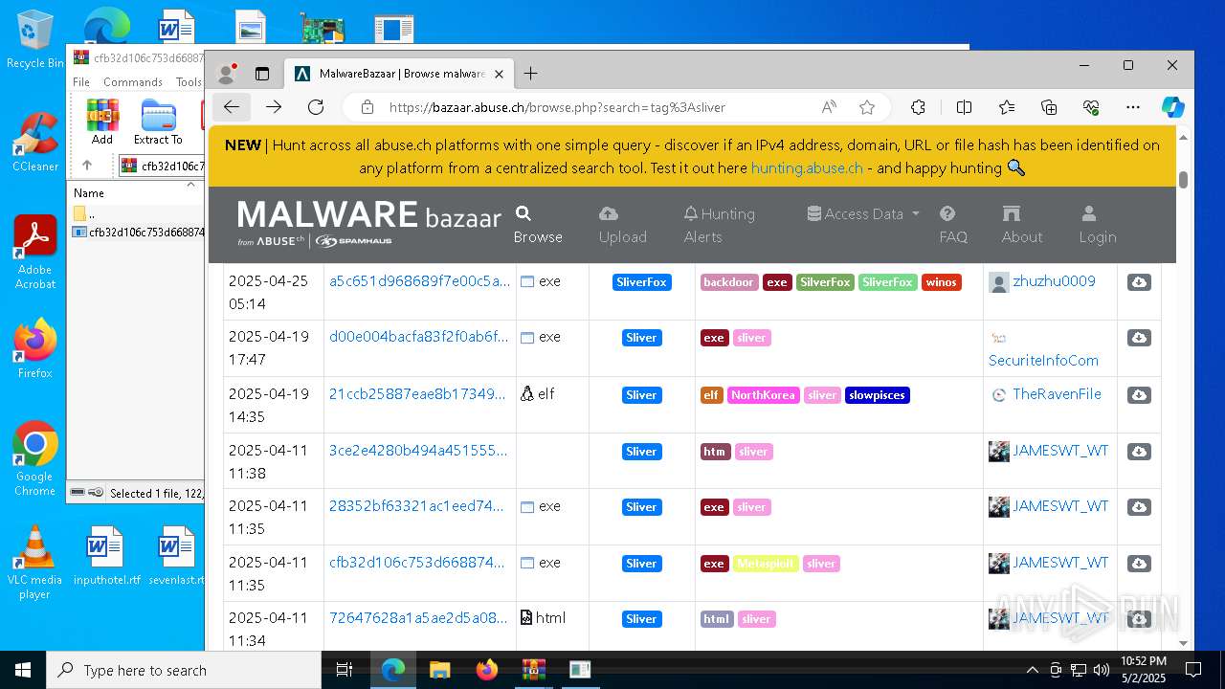The width and height of the screenshot is (1225, 689).
Task: Open reporter SecuriteInfoCom link
Action: 1043,361
